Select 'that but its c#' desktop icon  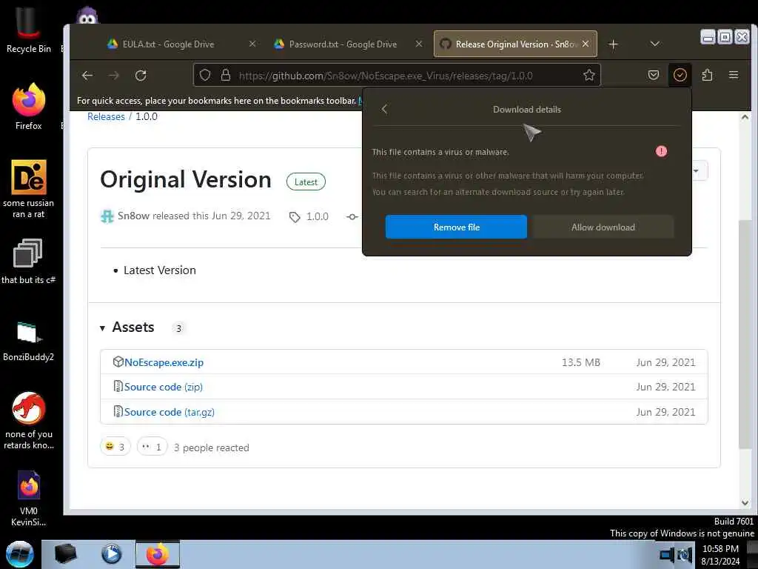[28, 262]
